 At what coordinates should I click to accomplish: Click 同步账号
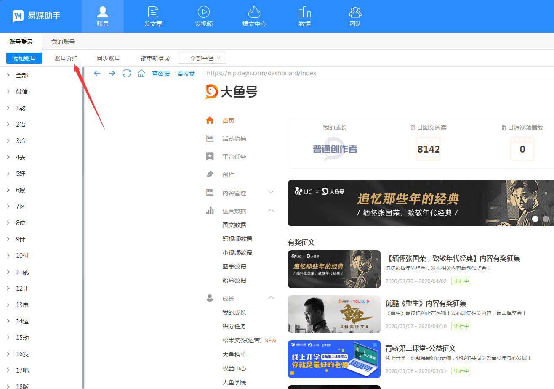108,58
